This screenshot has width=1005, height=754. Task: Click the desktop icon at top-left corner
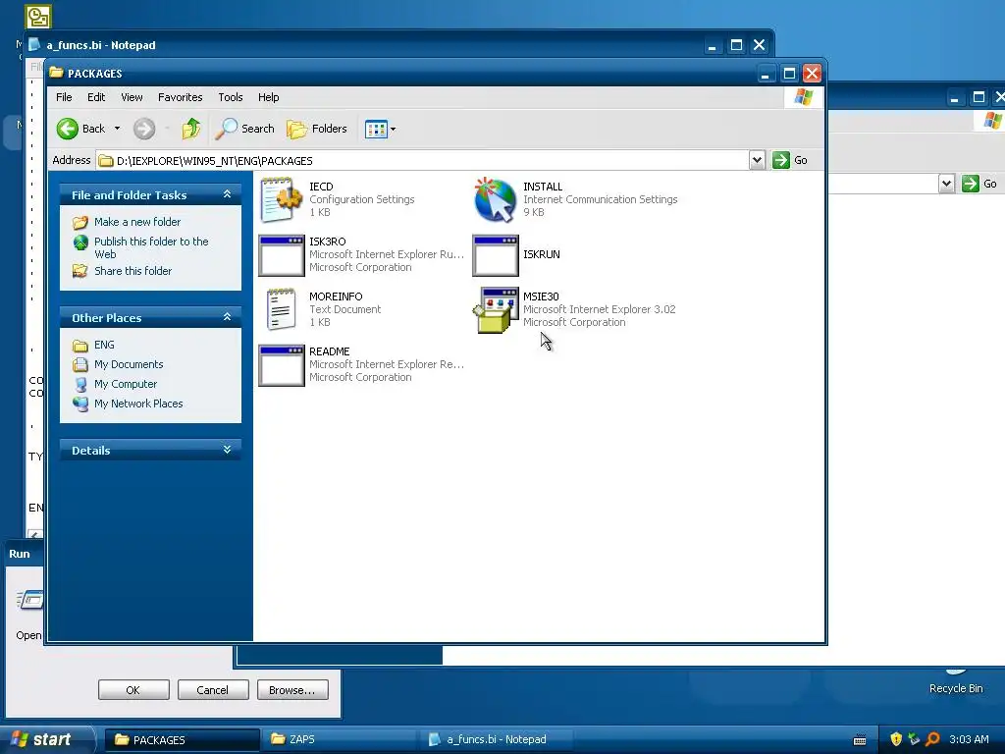point(38,17)
